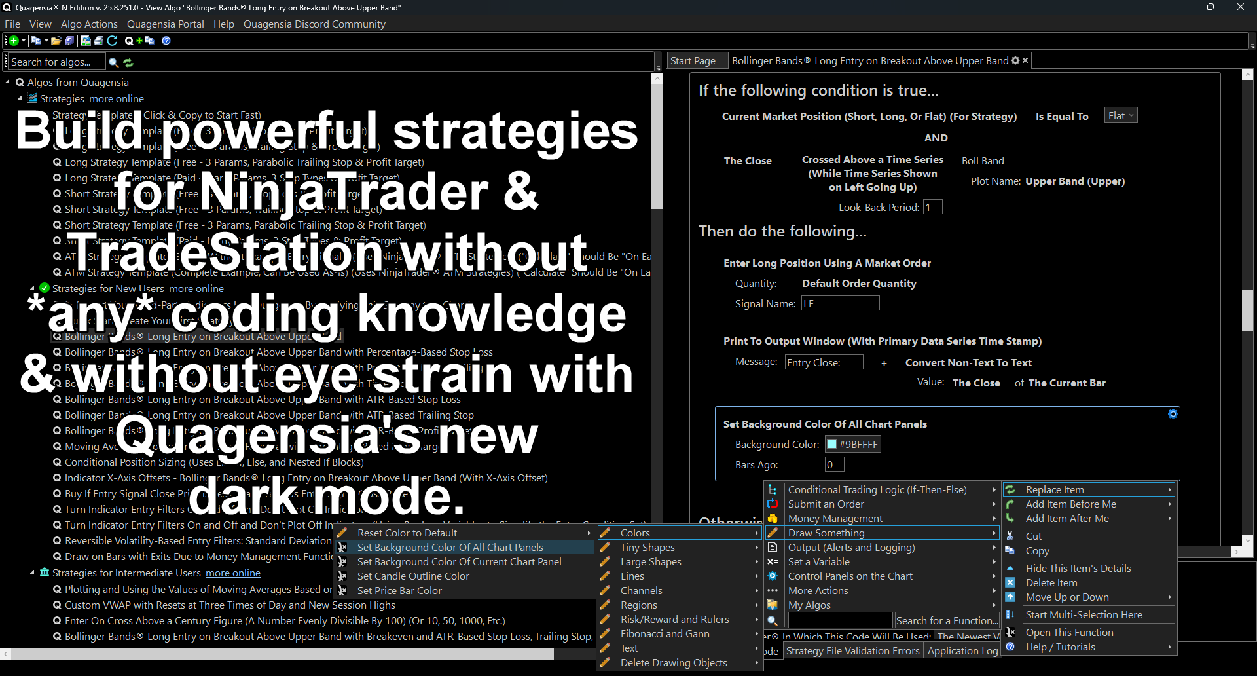Open the Application Log tab
Image resolution: width=1257 pixels, height=676 pixels.
962,650
